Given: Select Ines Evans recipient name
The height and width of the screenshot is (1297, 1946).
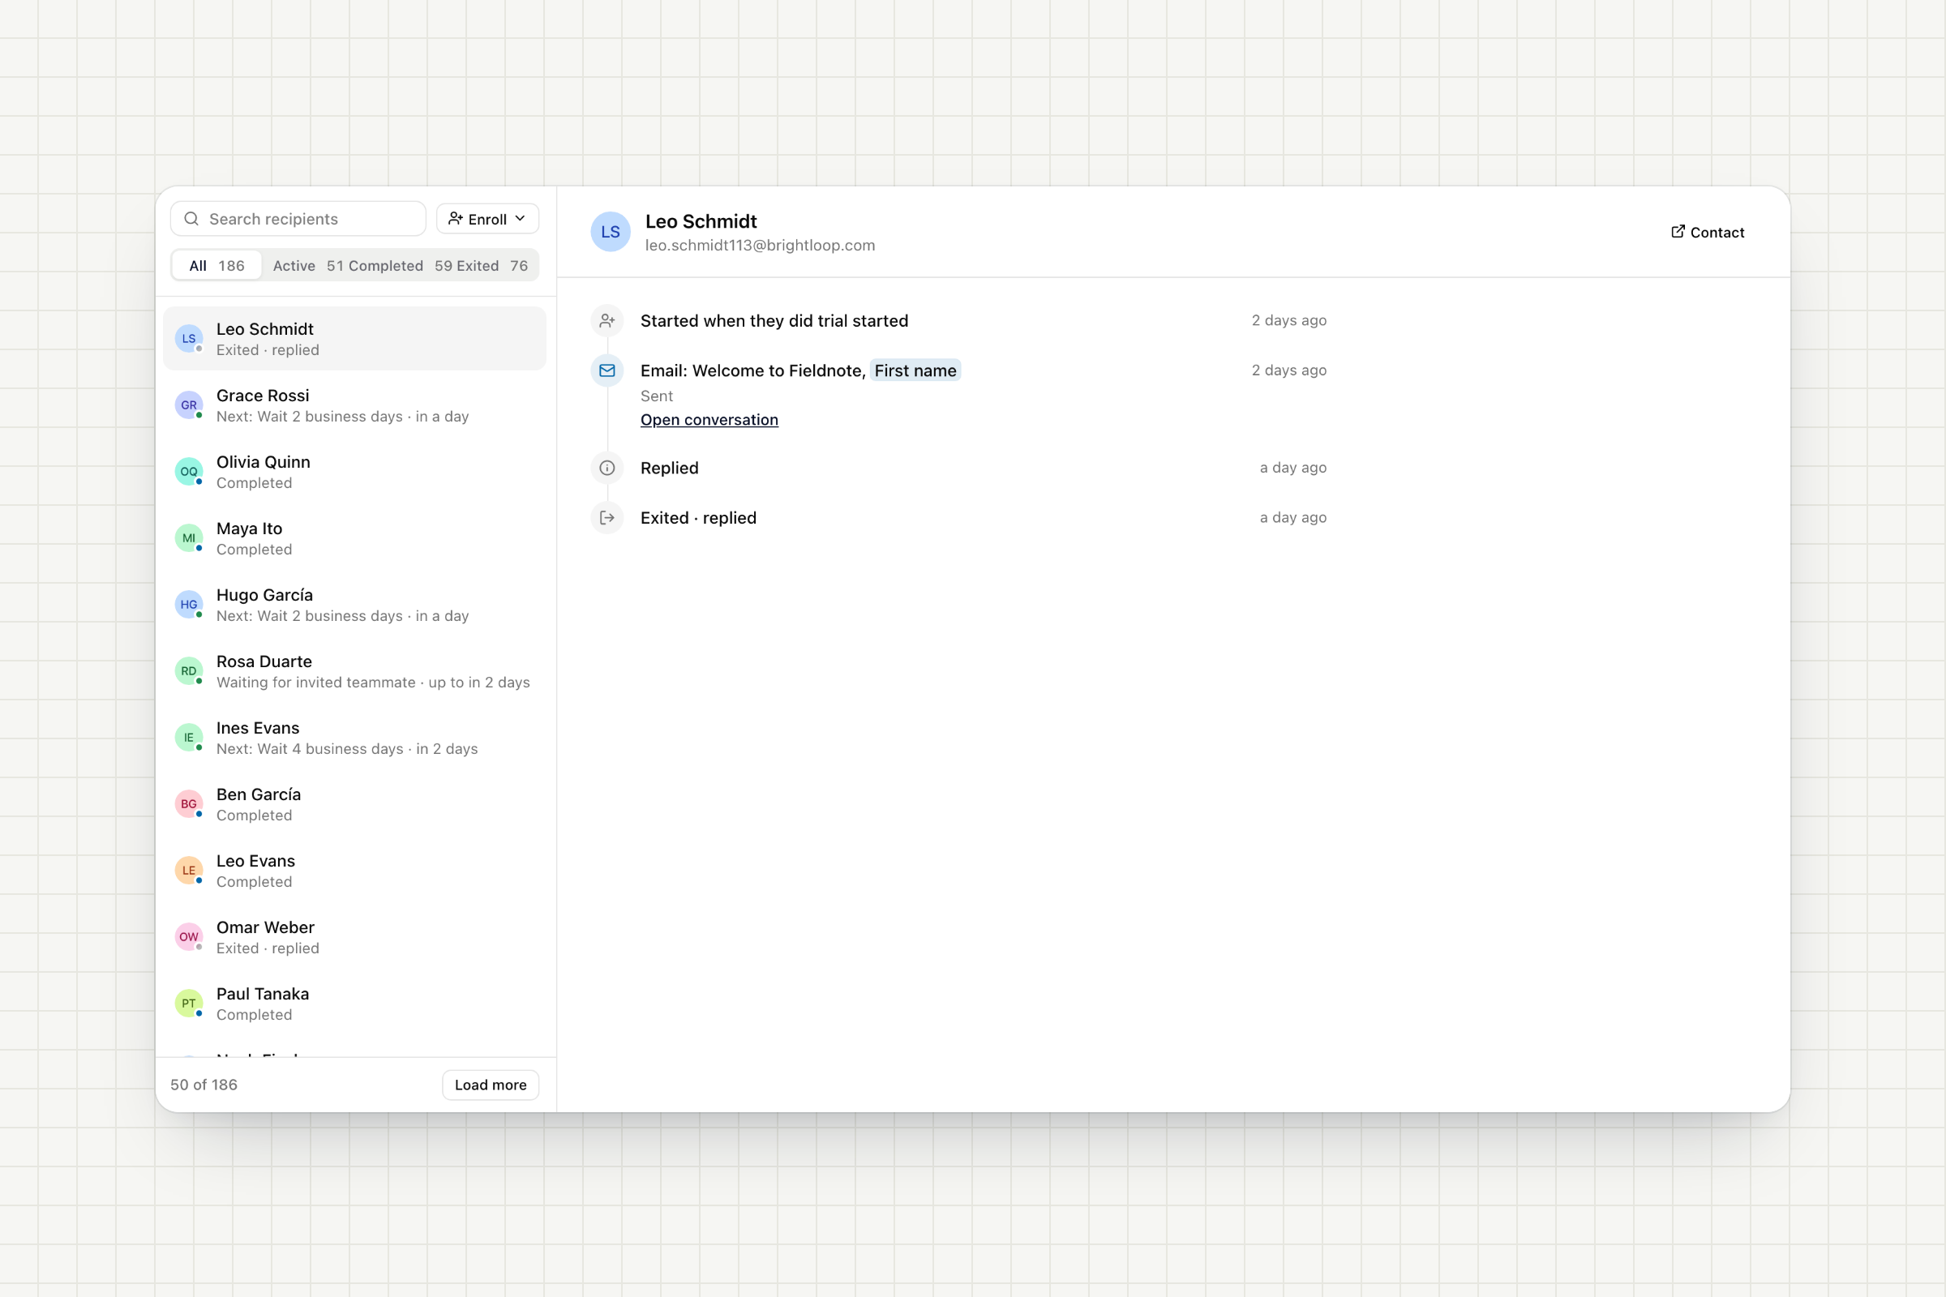Looking at the screenshot, I should pos(257,728).
